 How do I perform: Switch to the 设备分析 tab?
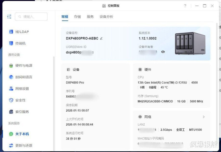click(106, 17)
